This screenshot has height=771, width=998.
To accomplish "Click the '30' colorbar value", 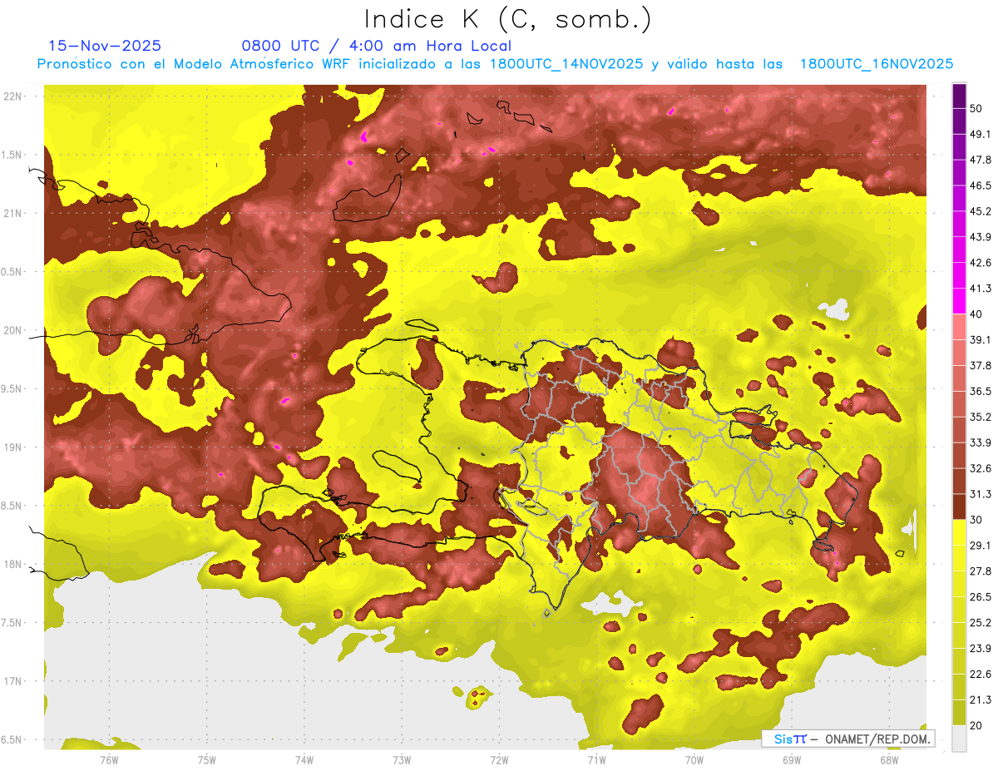I will tap(977, 520).
